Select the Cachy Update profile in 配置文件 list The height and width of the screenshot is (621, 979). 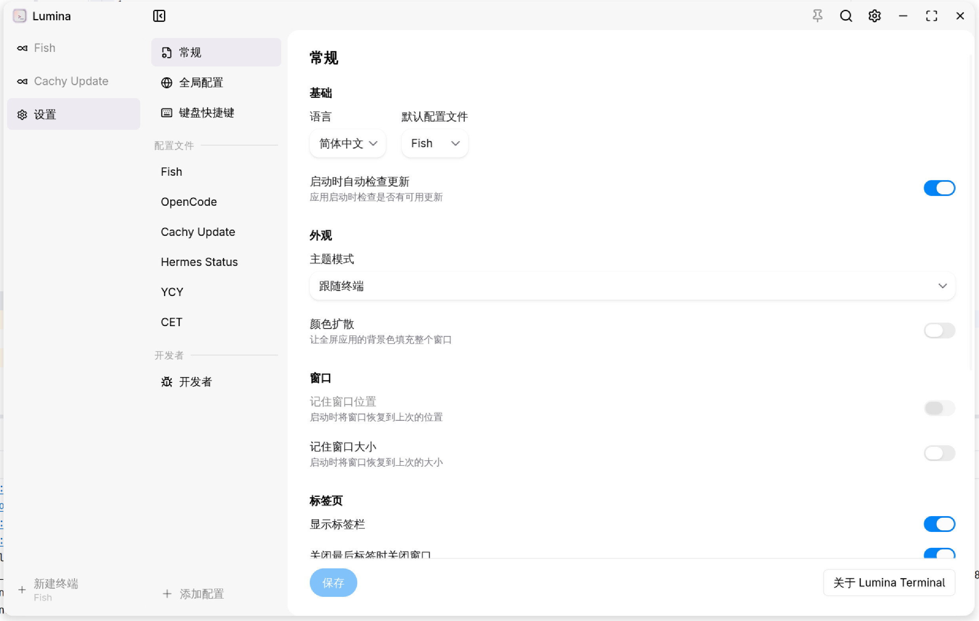pos(216,232)
